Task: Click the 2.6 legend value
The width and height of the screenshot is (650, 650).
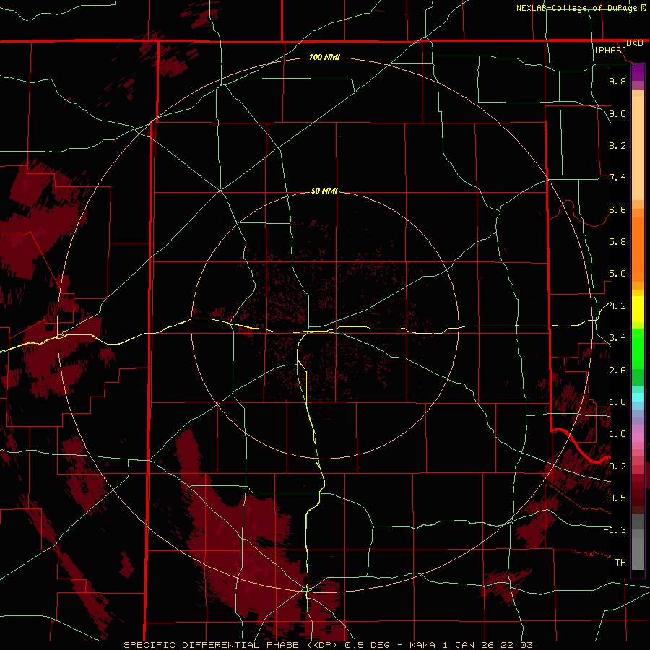Action: 617,370
